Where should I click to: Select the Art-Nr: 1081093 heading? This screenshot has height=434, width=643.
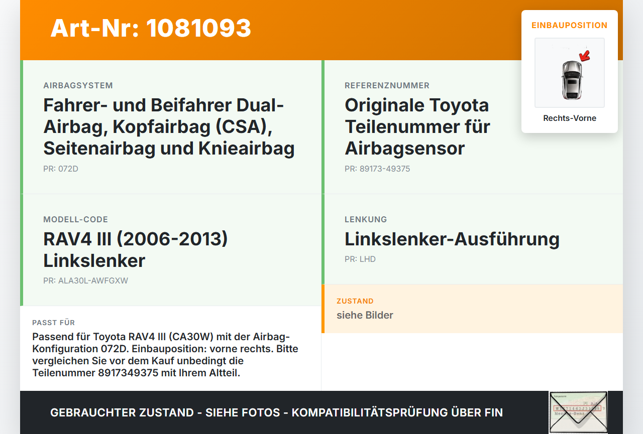click(151, 28)
